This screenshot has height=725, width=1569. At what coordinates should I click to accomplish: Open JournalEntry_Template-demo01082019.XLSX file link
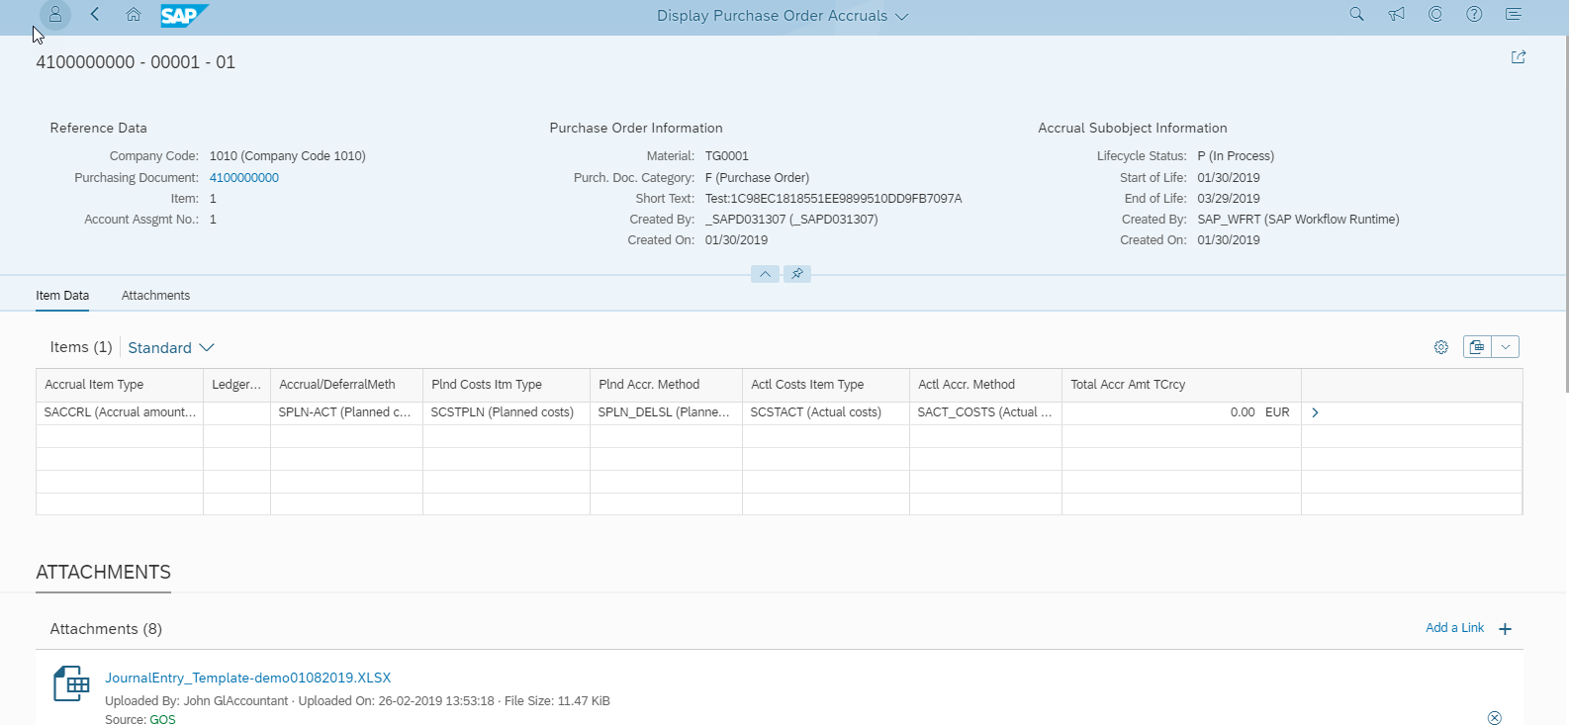(x=248, y=678)
